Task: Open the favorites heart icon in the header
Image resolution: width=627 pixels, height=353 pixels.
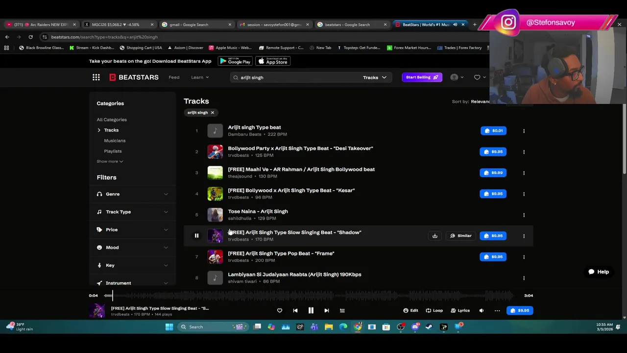Action: pos(477,77)
